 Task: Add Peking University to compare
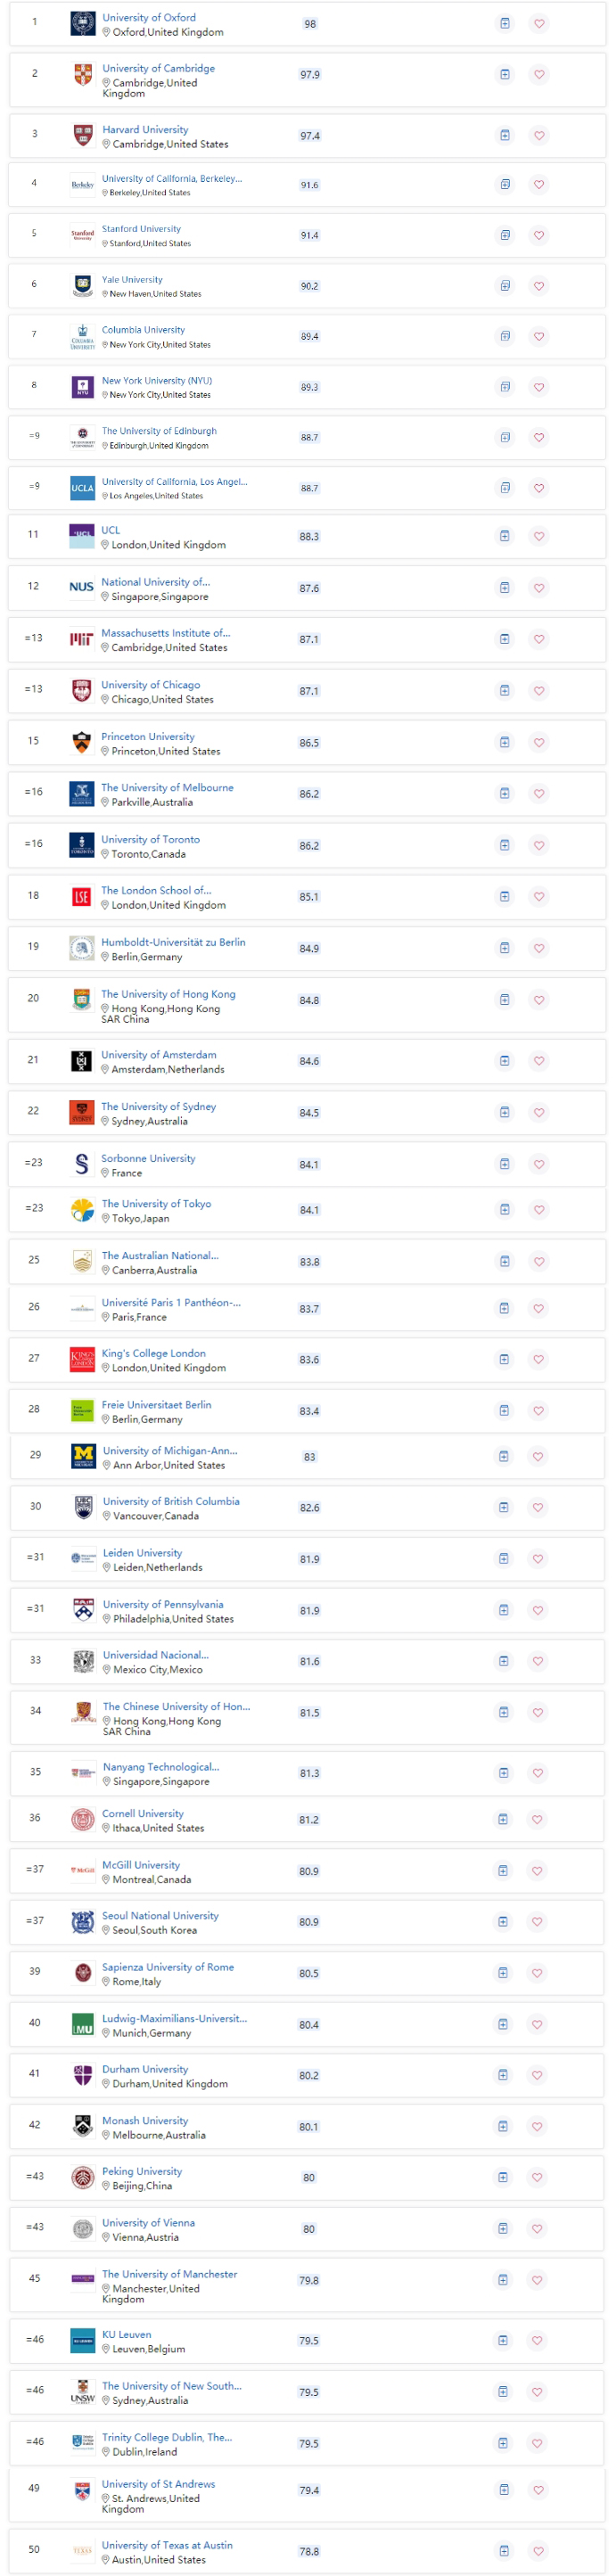point(504,2178)
